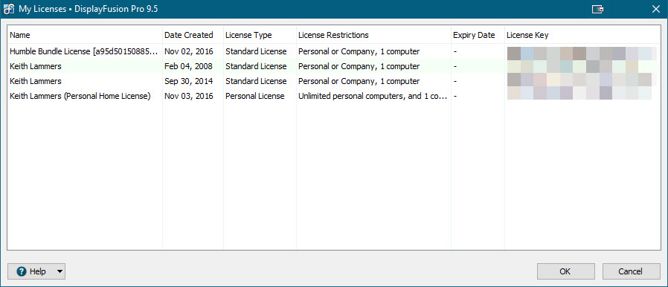Expand the Help dropdown arrow

(60, 271)
